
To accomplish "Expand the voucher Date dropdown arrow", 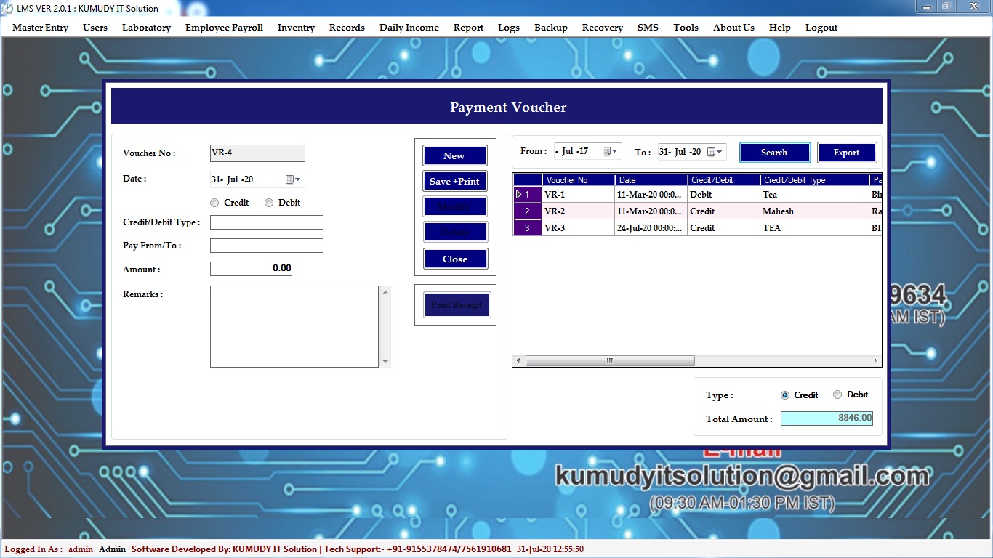I will pyautogui.click(x=298, y=179).
